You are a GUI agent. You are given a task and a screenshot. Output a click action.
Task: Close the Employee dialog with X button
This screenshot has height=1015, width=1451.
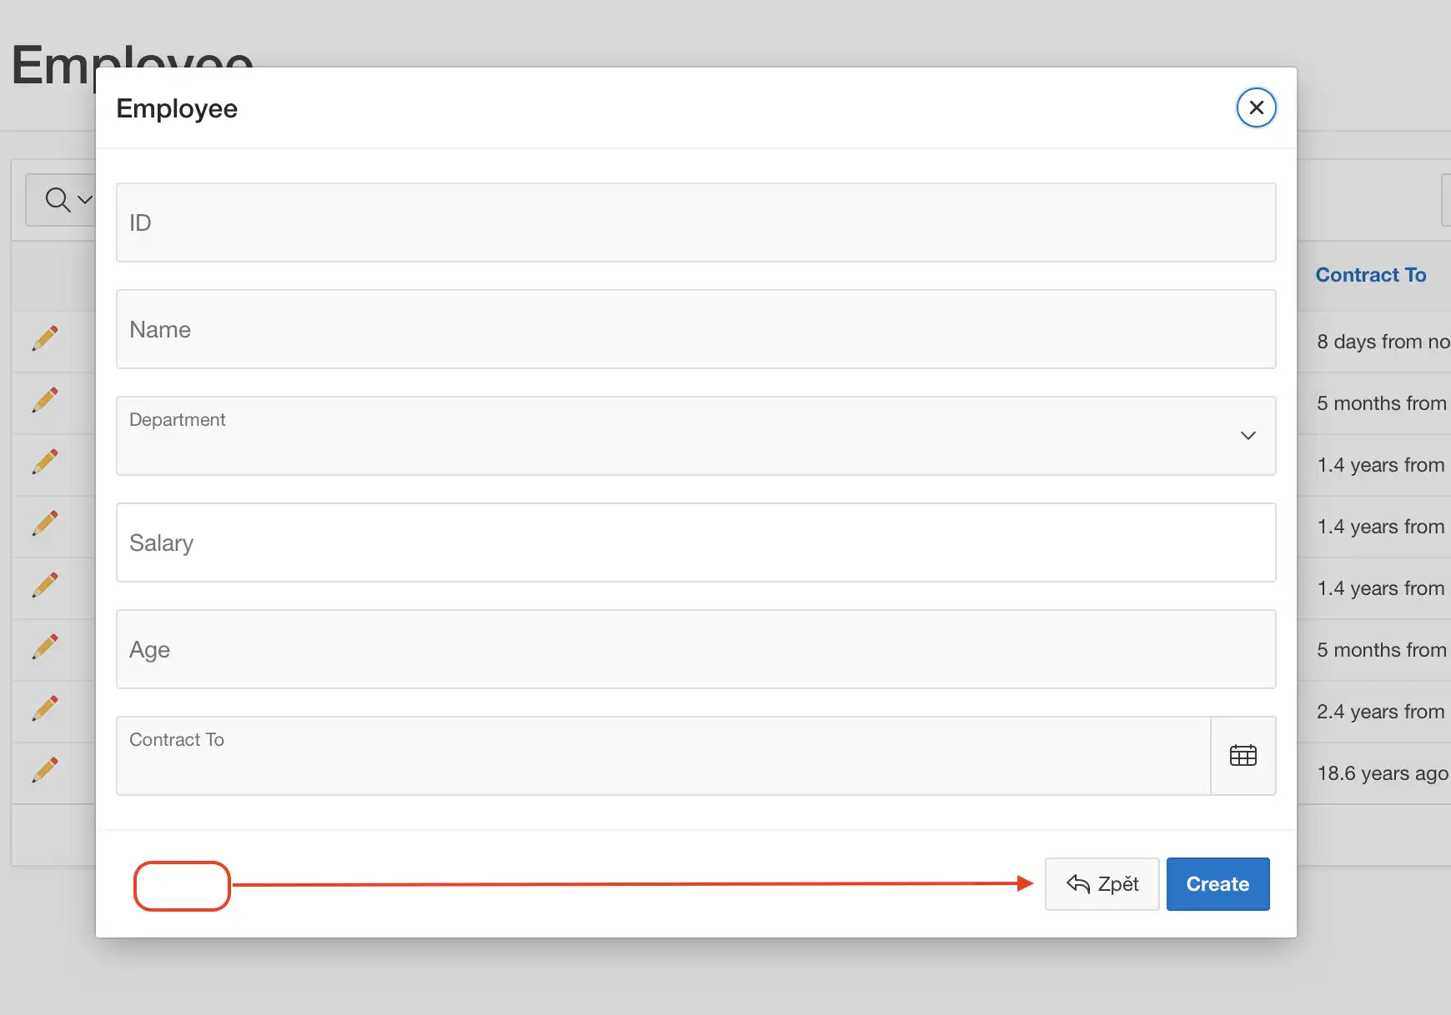pyautogui.click(x=1256, y=107)
